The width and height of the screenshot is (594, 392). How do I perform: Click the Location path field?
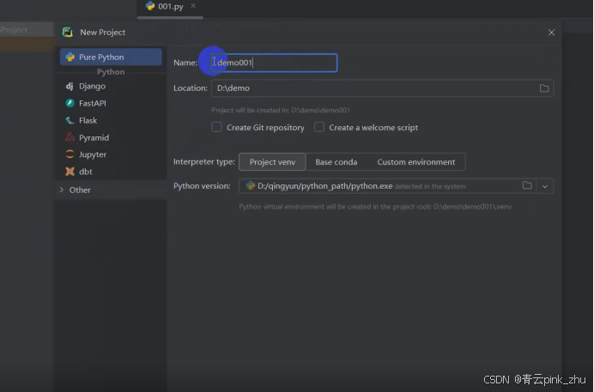[369, 88]
